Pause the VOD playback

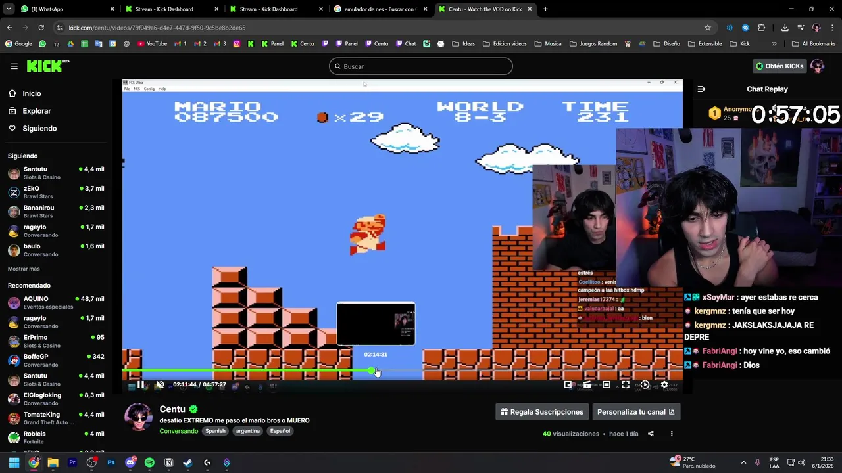(x=140, y=385)
